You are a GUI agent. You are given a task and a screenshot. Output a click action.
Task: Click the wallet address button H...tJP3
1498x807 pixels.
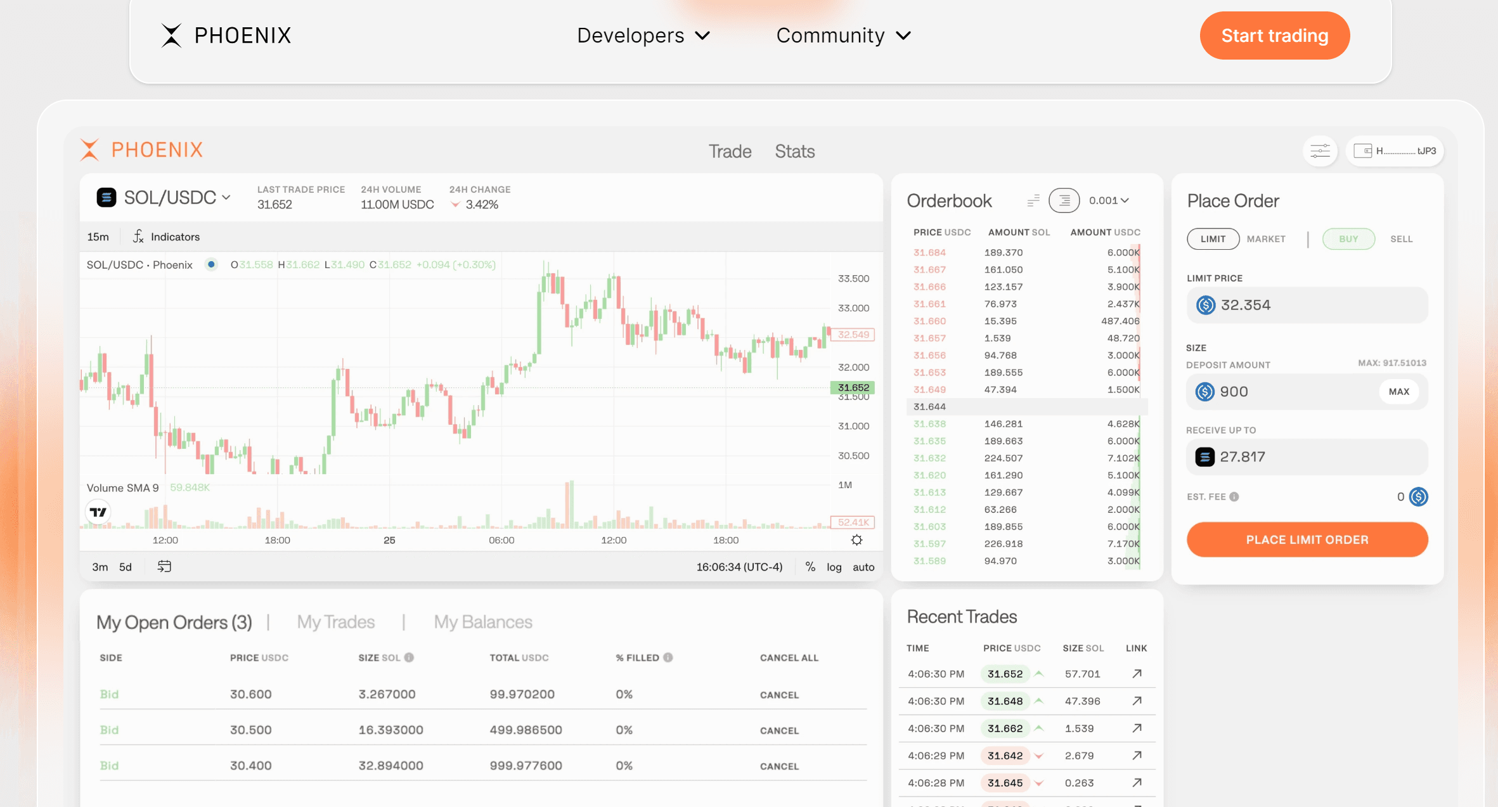(1395, 151)
